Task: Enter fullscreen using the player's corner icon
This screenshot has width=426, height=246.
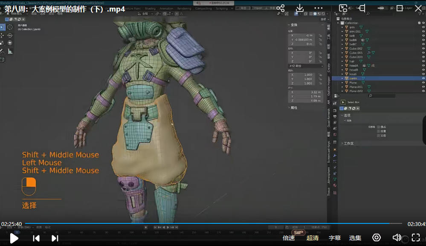Action: click(416, 238)
